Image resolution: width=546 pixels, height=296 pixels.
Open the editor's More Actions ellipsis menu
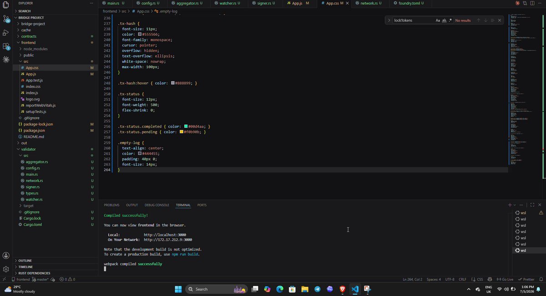[539, 4]
